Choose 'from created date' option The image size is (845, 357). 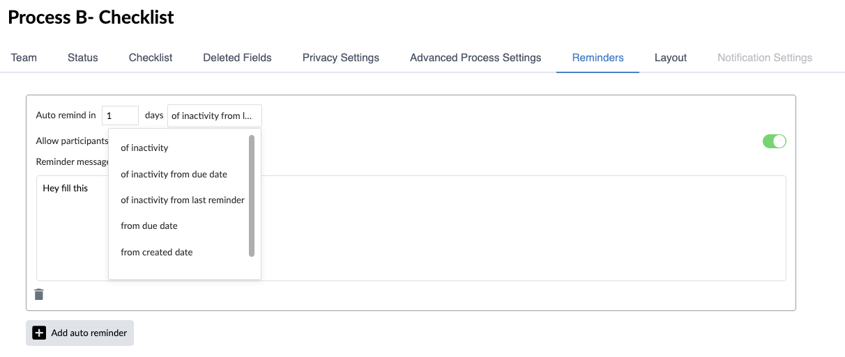pos(156,252)
